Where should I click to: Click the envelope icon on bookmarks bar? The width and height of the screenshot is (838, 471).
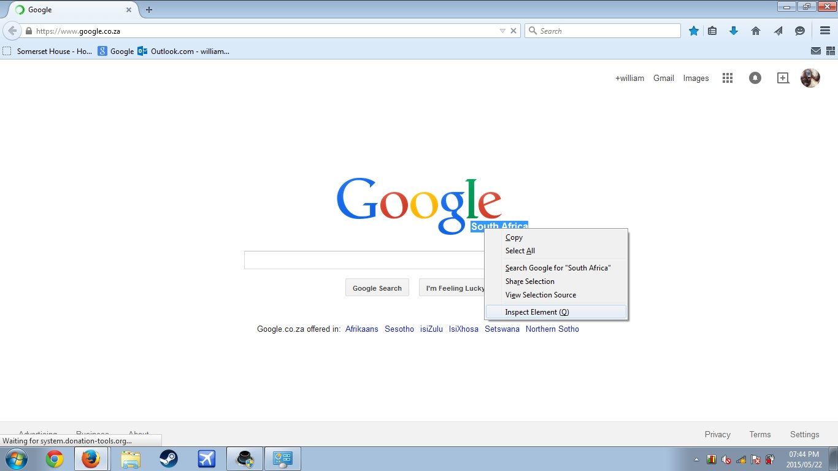click(x=816, y=52)
